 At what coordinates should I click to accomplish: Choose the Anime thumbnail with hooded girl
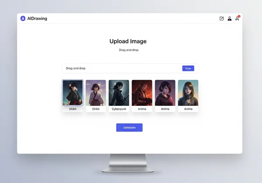tap(165, 93)
